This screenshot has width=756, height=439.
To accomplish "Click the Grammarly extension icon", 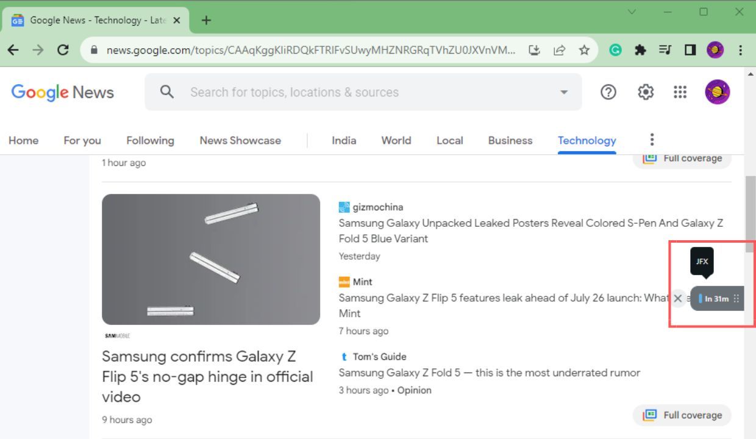I will [615, 50].
